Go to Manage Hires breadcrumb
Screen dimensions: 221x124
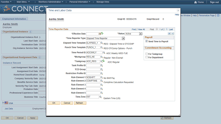click(103, 2)
